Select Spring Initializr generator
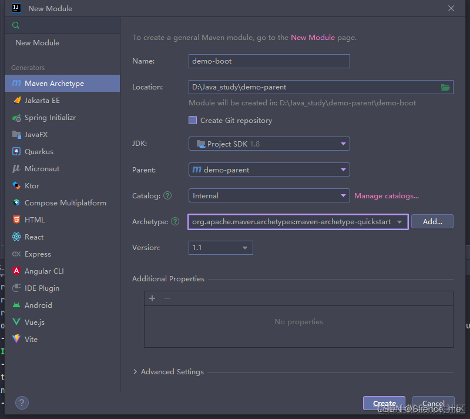Viewport: 470px width, 419px height. [62, 118]
